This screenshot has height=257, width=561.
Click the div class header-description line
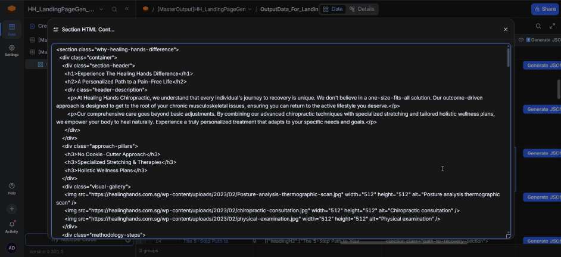tap(106, 89)
